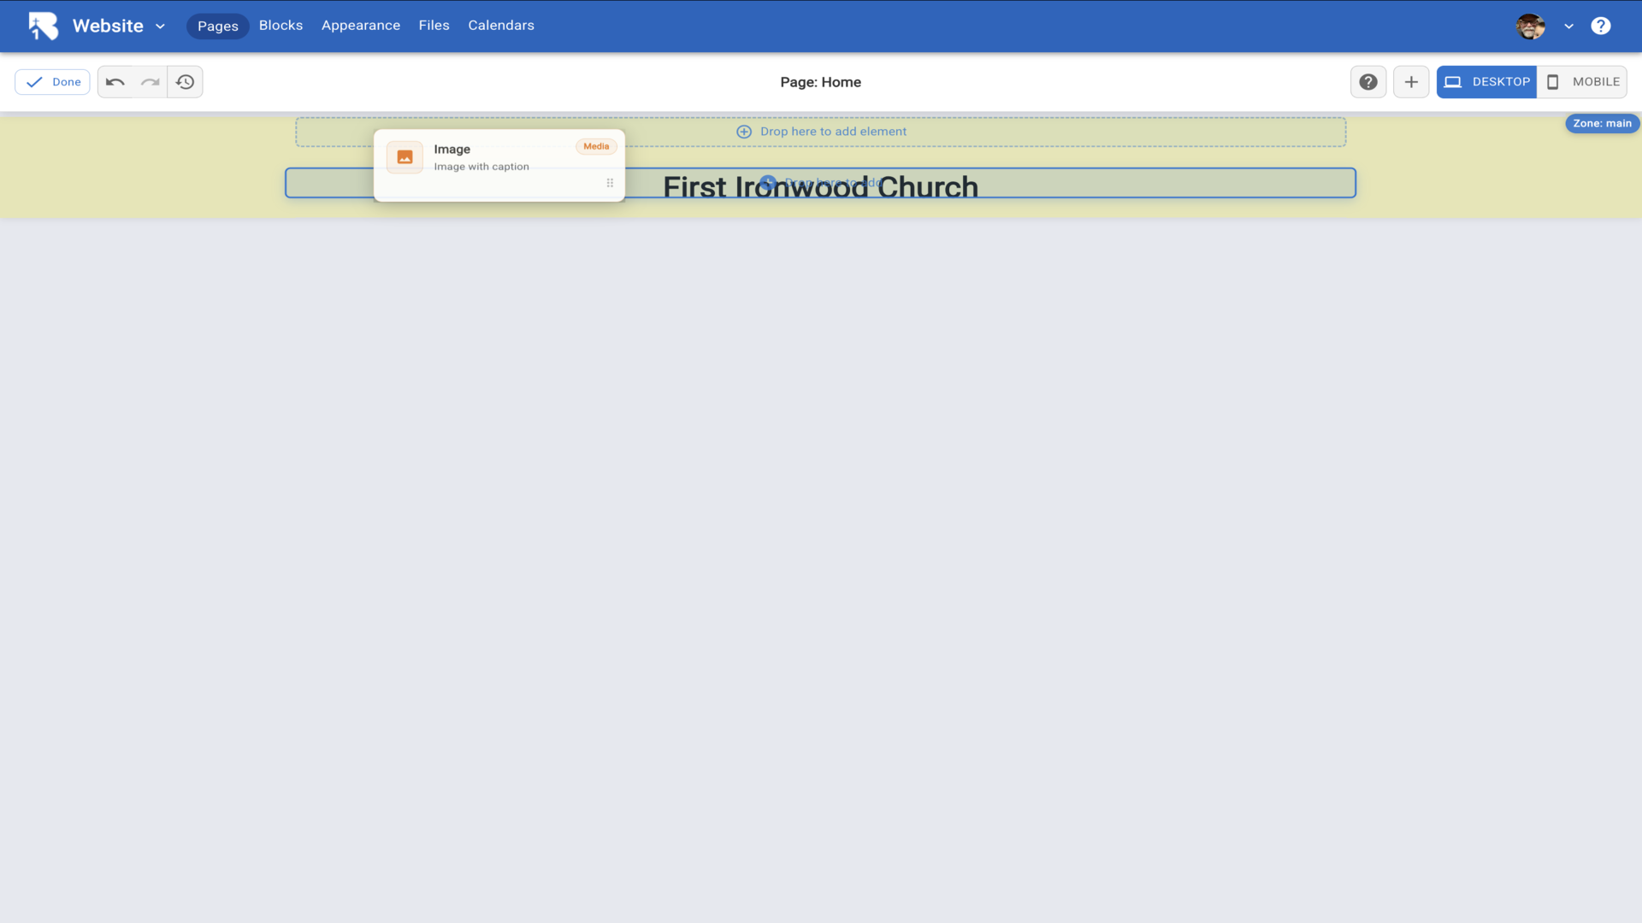Open the Files tab

click(x=434, y=26)
